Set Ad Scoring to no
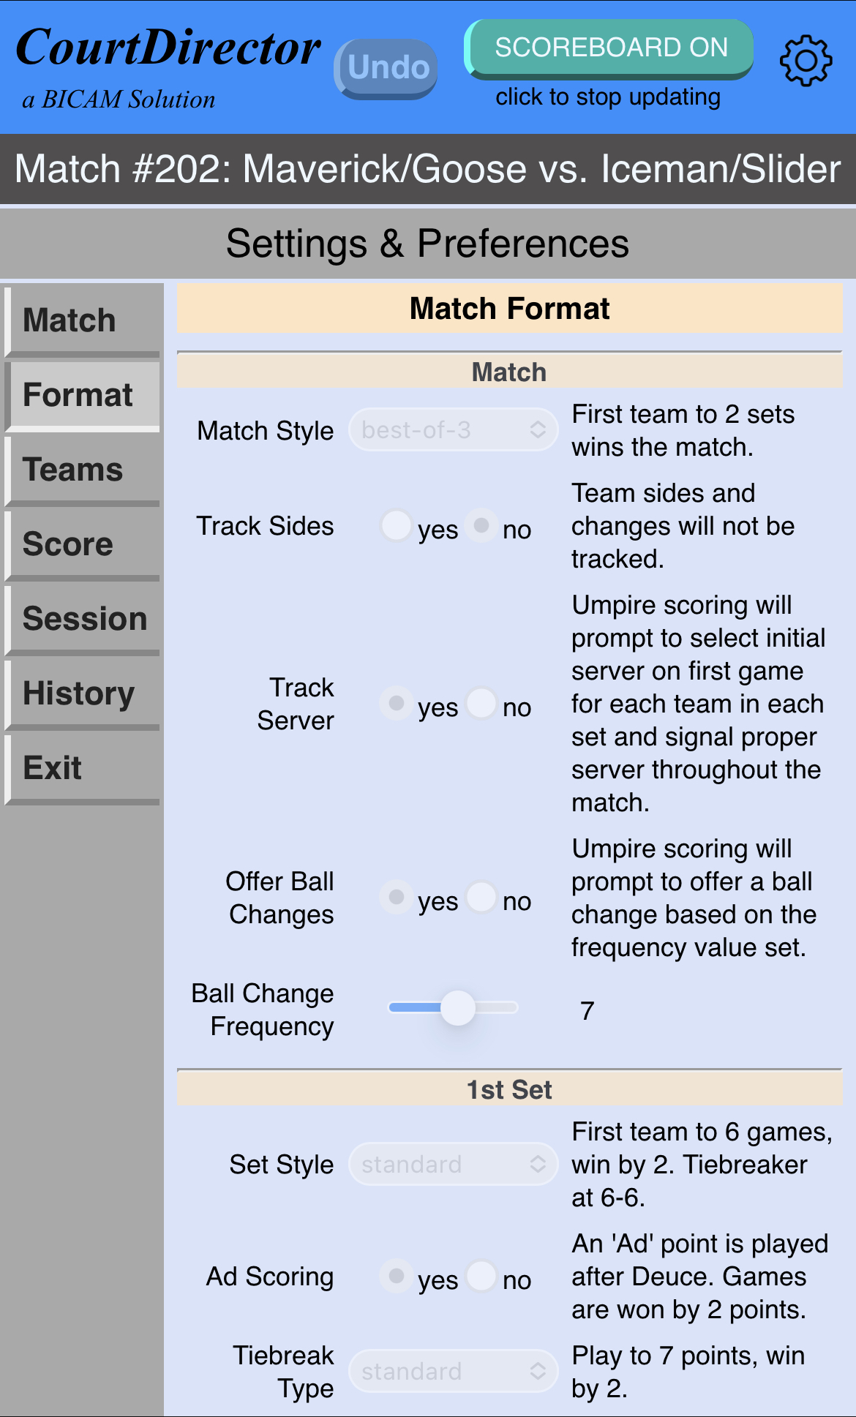Screen dimensions: 856x1417 point(481,1277)
